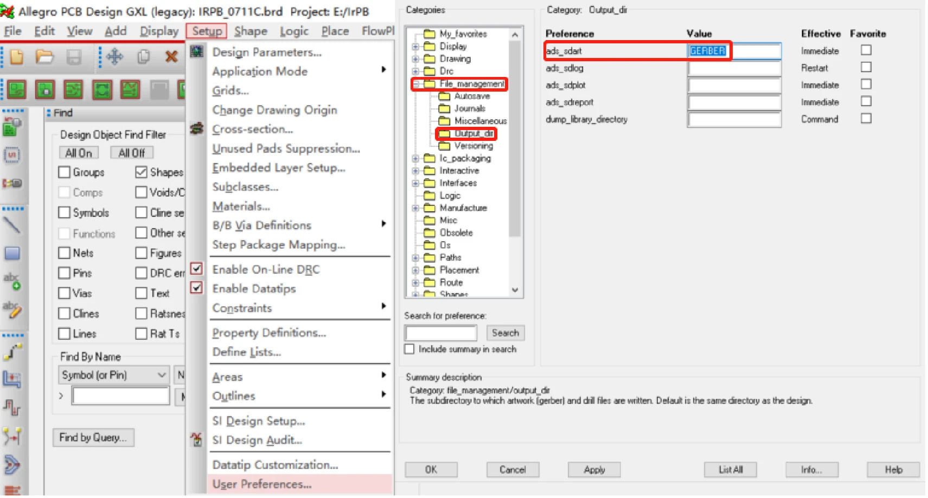Click the categories tree vertical scrollbar
The image size is (928, 498).
pyautogui.click(x=515, y=163)
